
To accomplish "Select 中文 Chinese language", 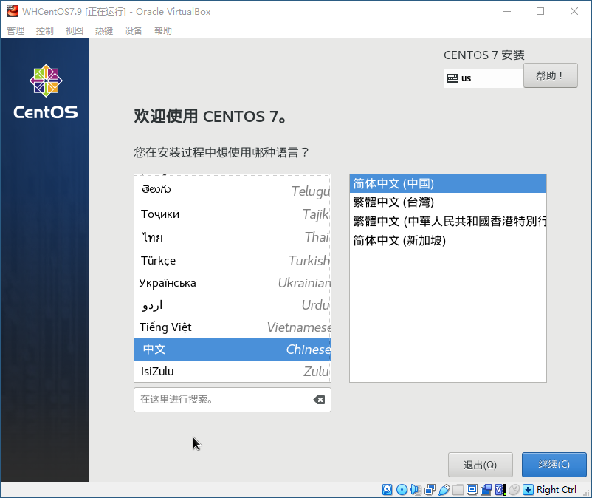I will coord(233,349).
